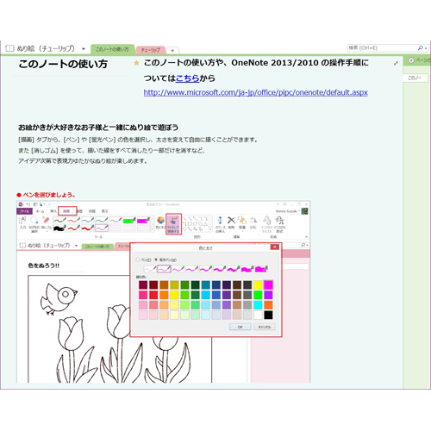Close the 色と太さ dialog with the red X
Viewport: 431px width, 431px height.
275,247
